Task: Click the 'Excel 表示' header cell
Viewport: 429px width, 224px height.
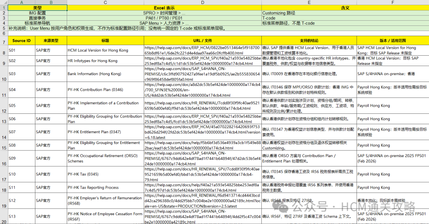Action: pos(164,8)
